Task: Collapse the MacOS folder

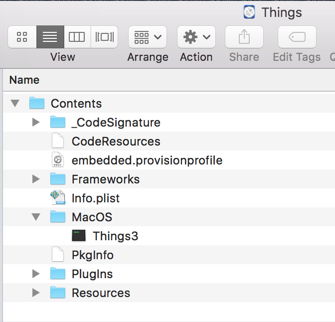Action: tap(36, 217)
